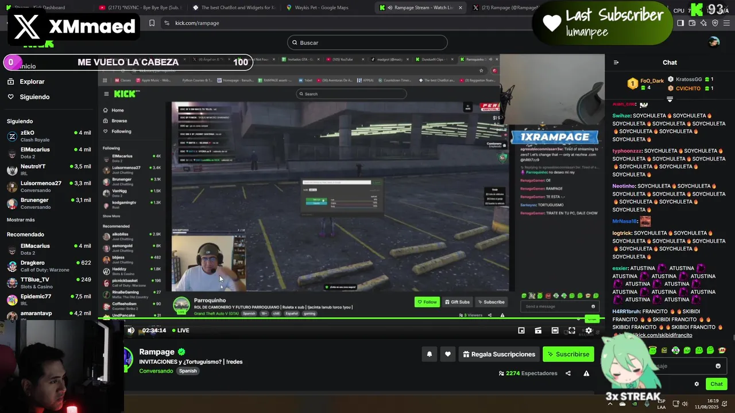Toggle theater mode on player
This screenshot has width=735, height=413.
(555, 330)
